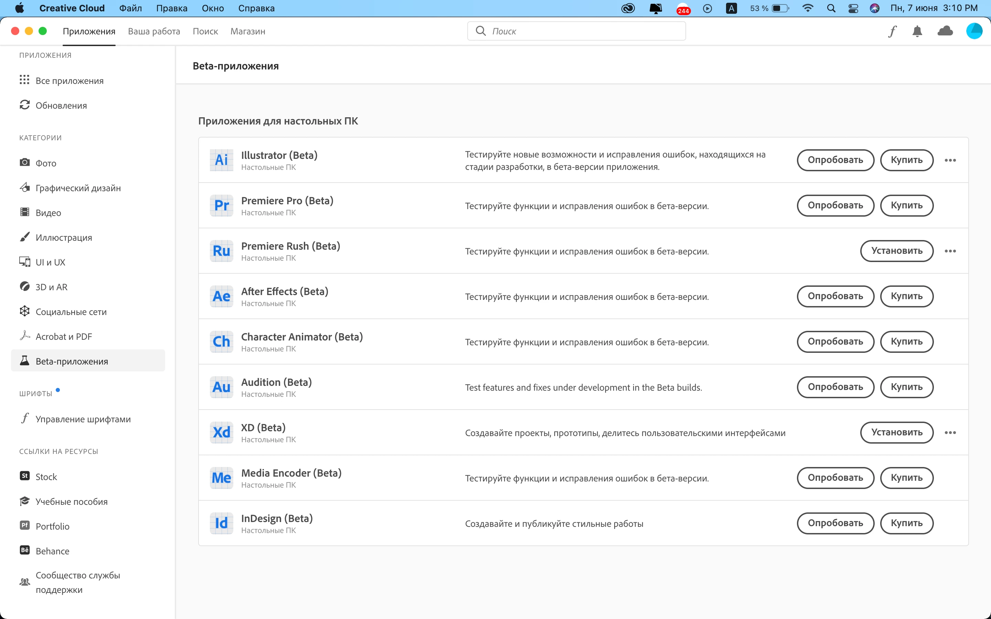Try After Effects (Beta) with Опробовать
This screenshot has width=991, height=619.
[x=835, y=296]
